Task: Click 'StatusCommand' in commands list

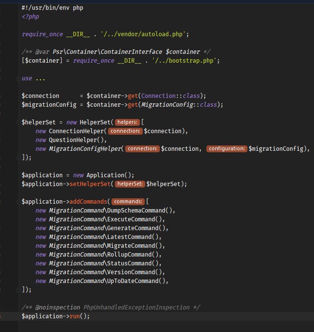Action: [130, 263]
